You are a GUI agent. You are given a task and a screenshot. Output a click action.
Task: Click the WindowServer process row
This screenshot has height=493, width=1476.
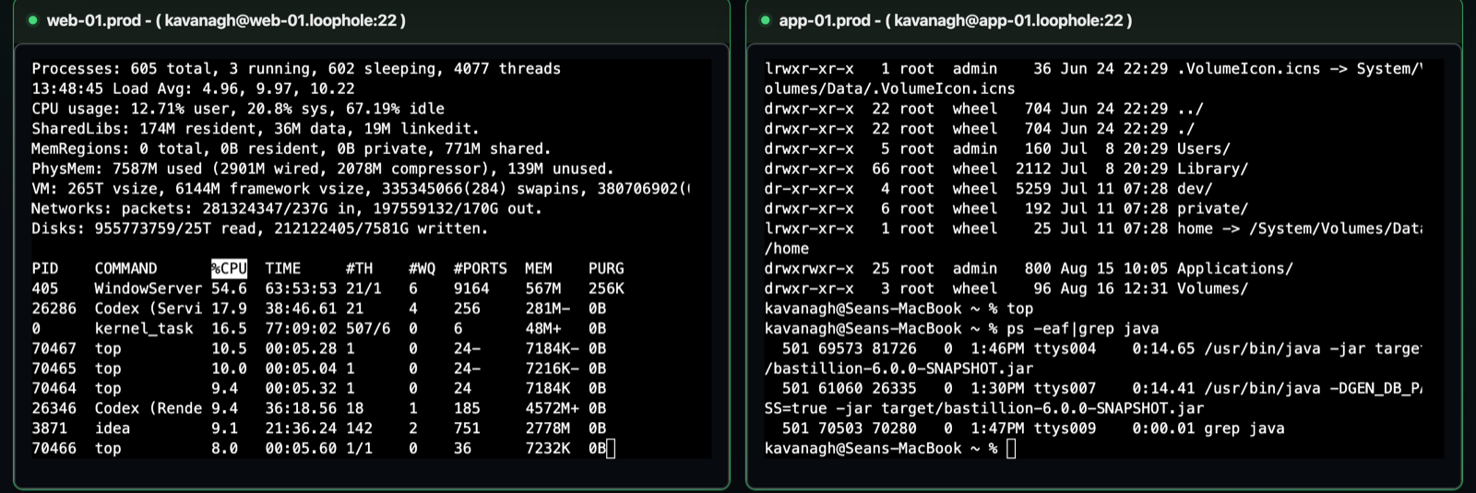(x=328, y=288)
